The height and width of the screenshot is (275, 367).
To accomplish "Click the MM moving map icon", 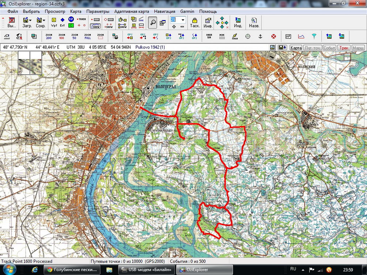I will tap(222, 36).
